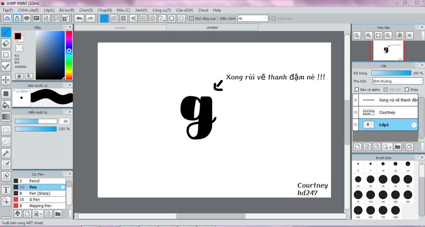This screenshot has height=227, width=425.
Task: Click the Cloud menu
Action: click(x=203, y=10)
